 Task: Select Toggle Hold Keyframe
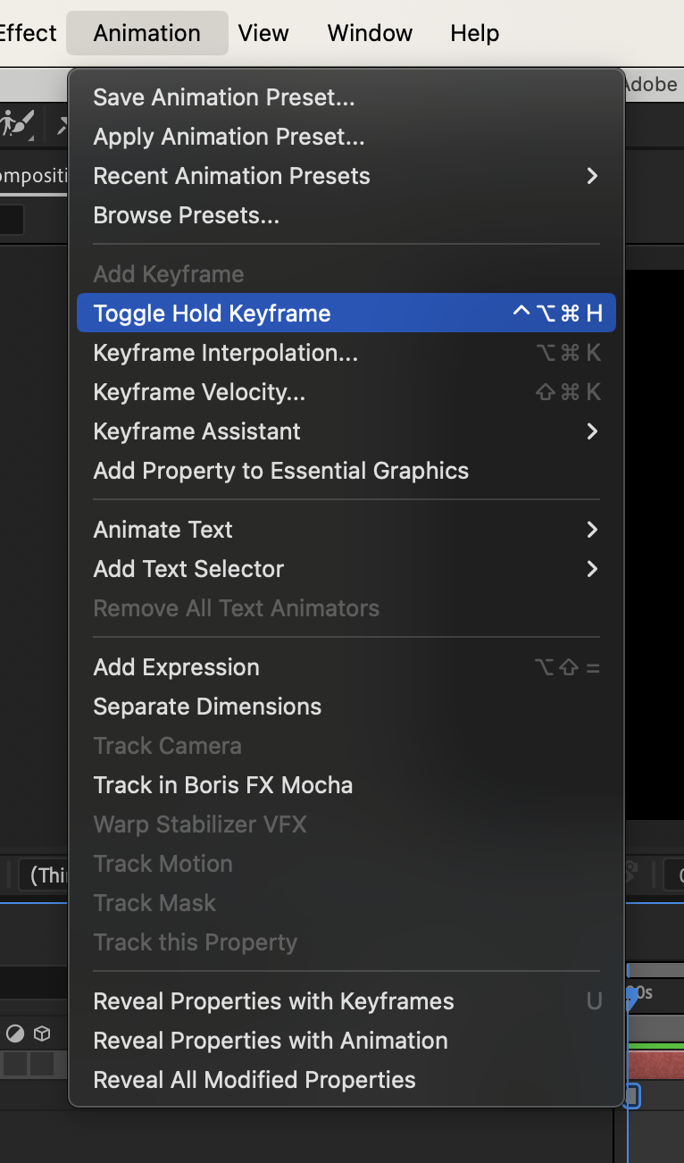(x=212, y=314)
